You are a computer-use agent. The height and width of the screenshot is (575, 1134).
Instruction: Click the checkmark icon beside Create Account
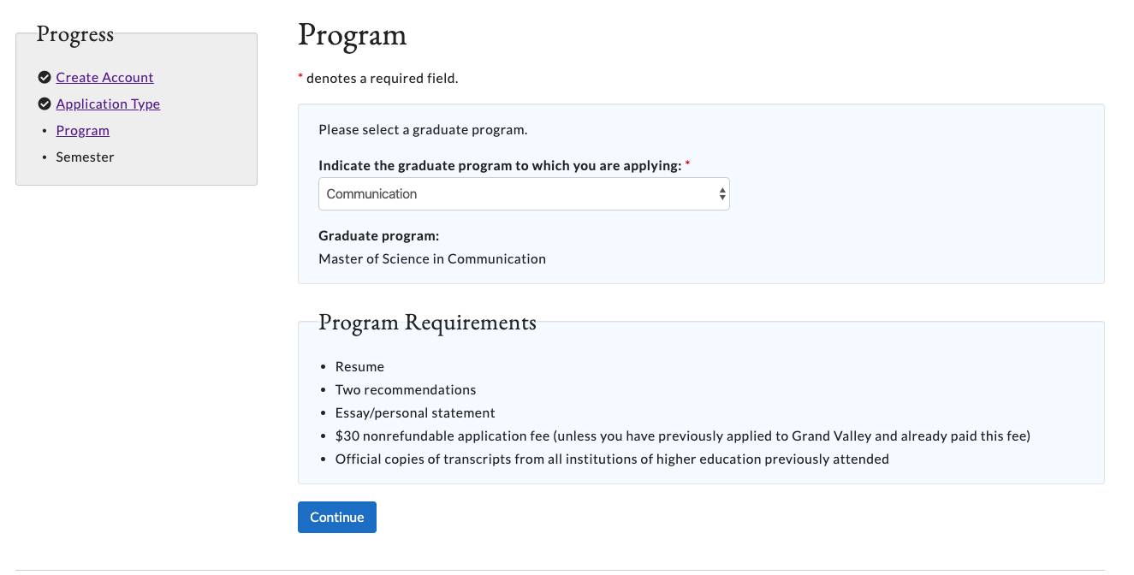coord(45,78)
